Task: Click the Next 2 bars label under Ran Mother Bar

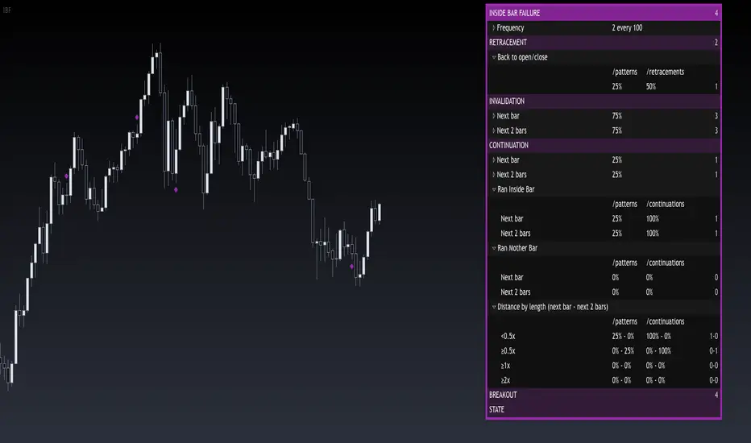Action: 516,292
